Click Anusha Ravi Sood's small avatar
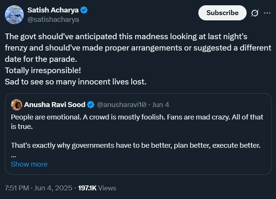 pyautogui.click(x=16, y=105)
